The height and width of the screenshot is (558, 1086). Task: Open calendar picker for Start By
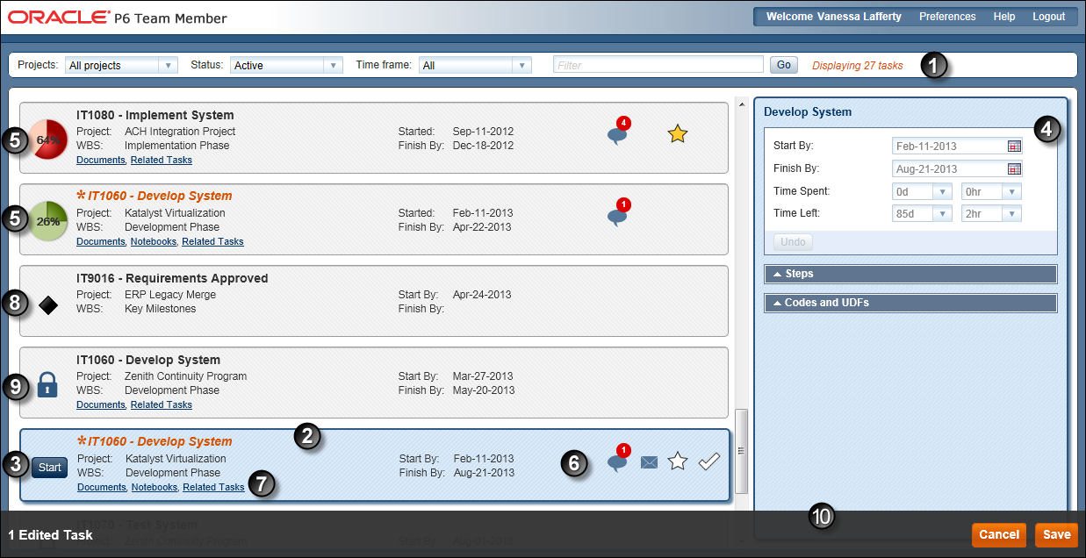(1014, 146)
